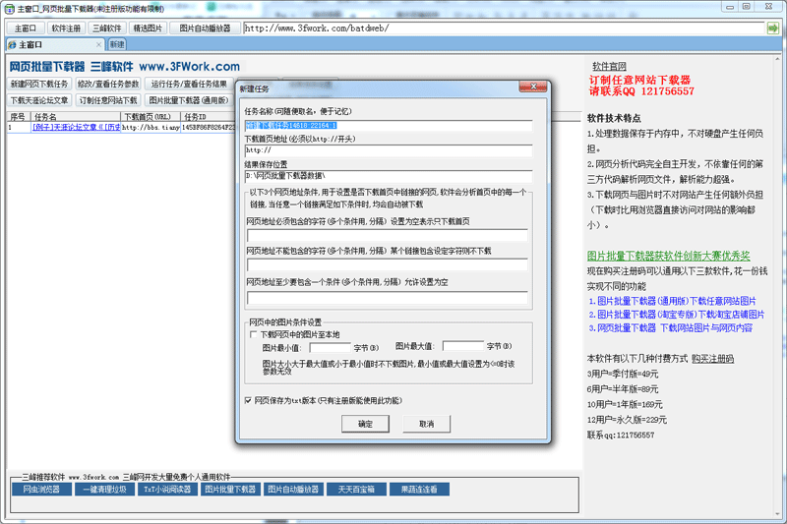
Task: Open 软件注册 from the top toolbar
Action: coord(66,29)
